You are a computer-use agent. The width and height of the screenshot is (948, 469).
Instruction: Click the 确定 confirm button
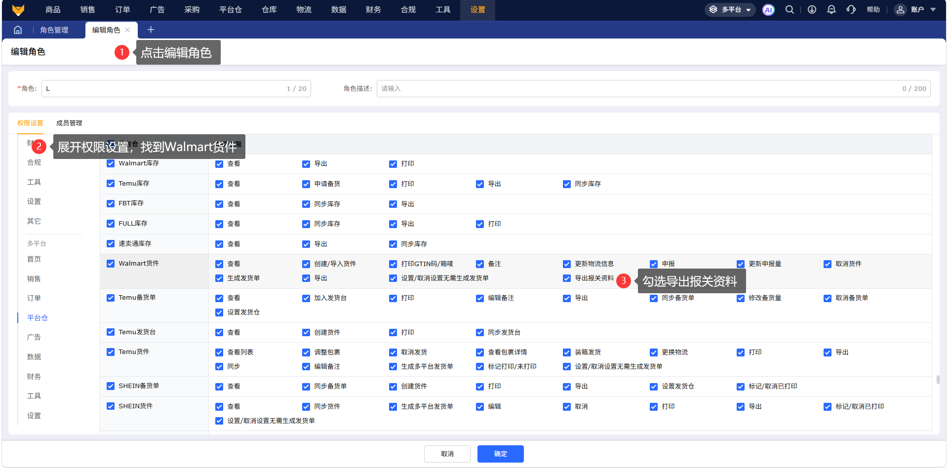click(501, 454)
